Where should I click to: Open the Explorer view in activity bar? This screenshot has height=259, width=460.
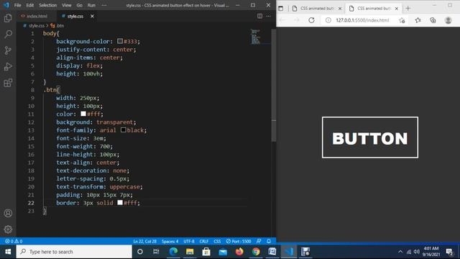click(x=8, y=18)
